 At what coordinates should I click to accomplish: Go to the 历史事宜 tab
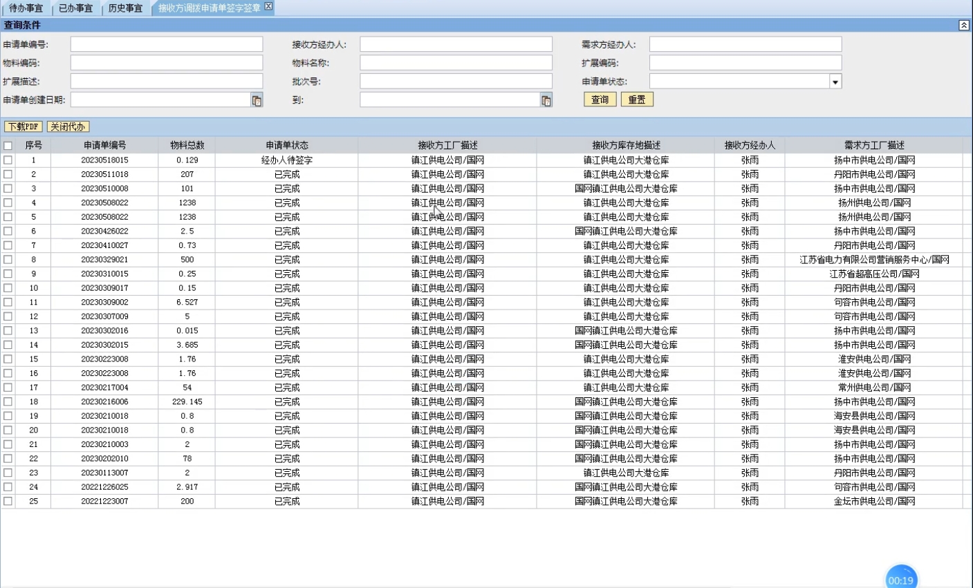click(125, 8)
